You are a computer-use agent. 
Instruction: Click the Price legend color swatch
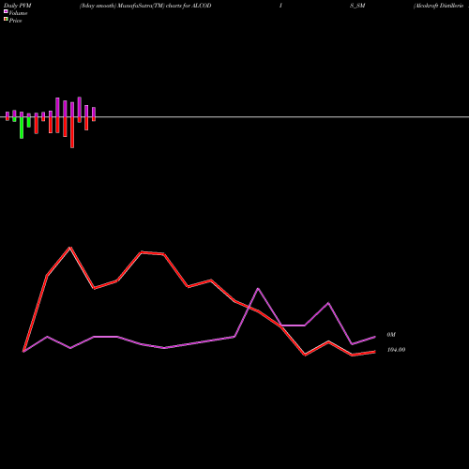coord(6,20)
